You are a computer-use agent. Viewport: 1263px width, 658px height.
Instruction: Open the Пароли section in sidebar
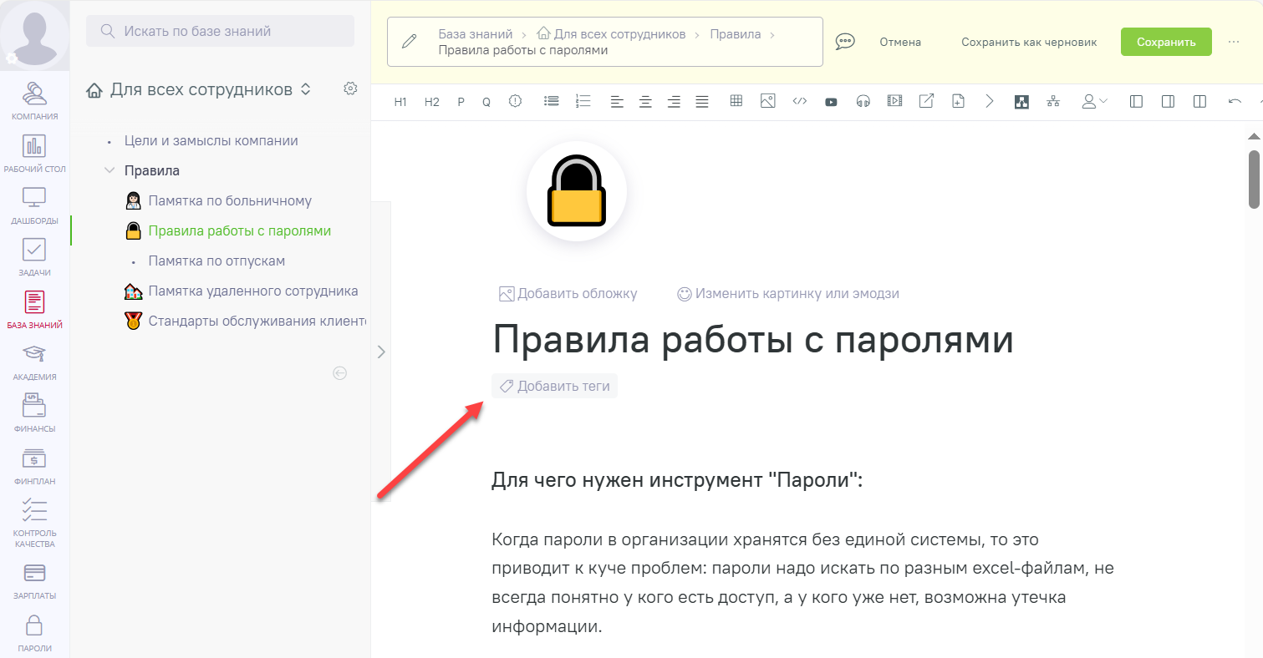click(x=35, y=630)
